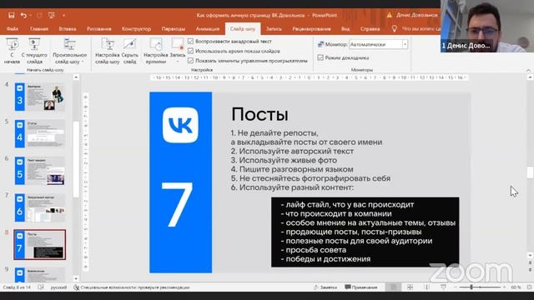Viewport: 534px width, 300px height.
Task: Click the Денис Дово... Zoom participant video
Action: tap(487, 26)
